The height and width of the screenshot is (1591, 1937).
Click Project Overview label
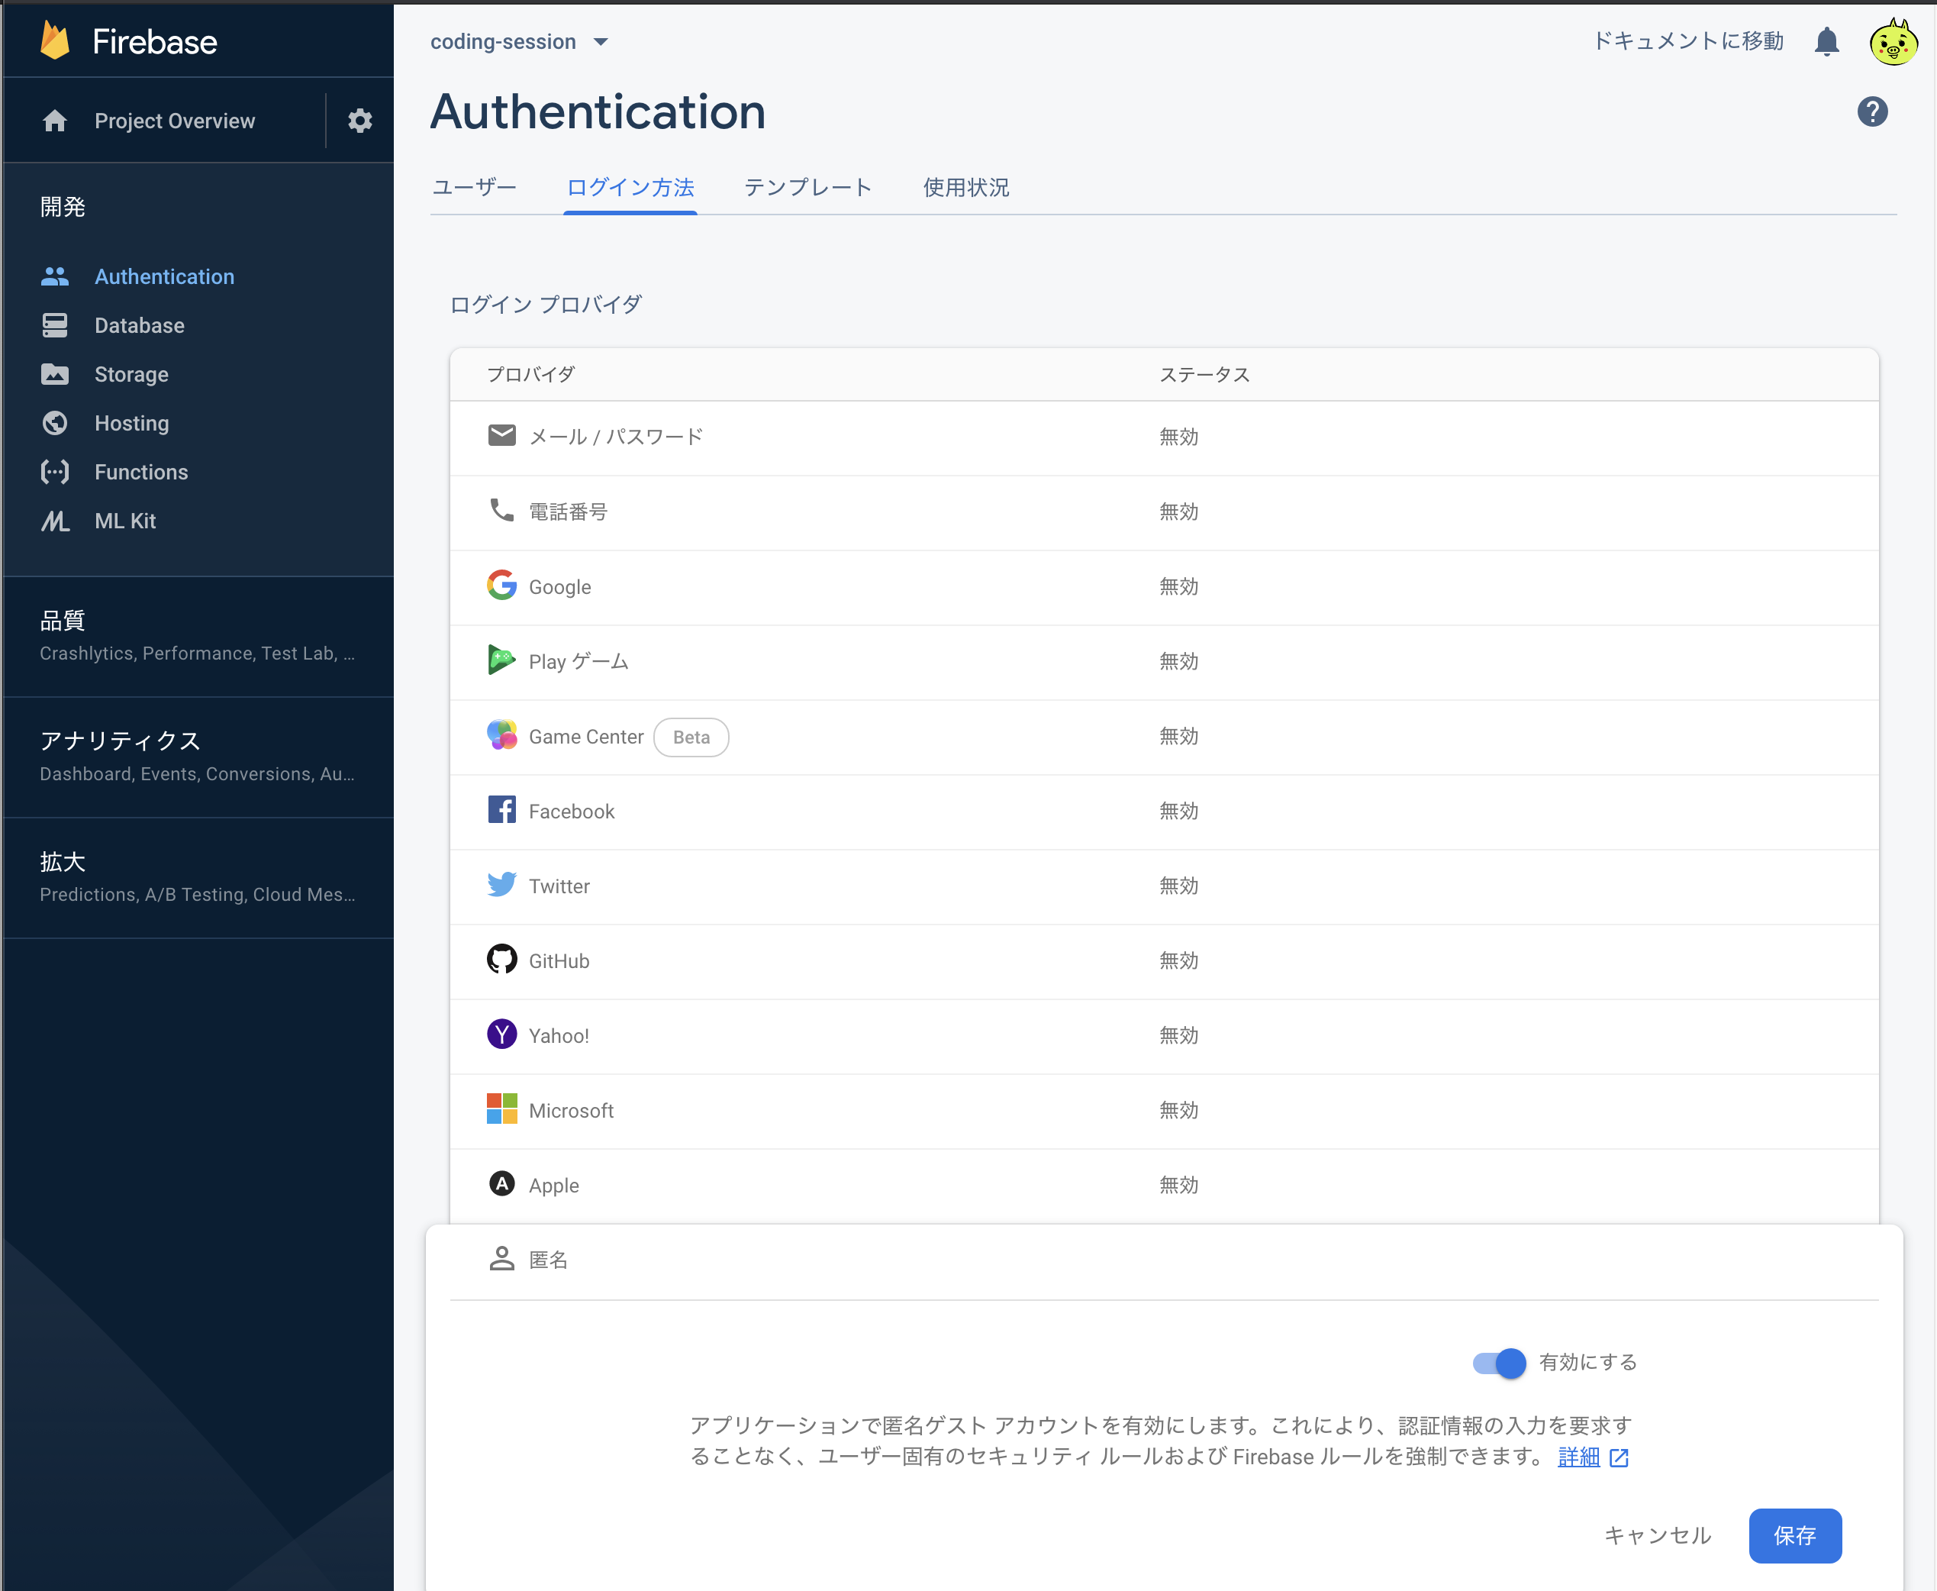pos(175,121)
